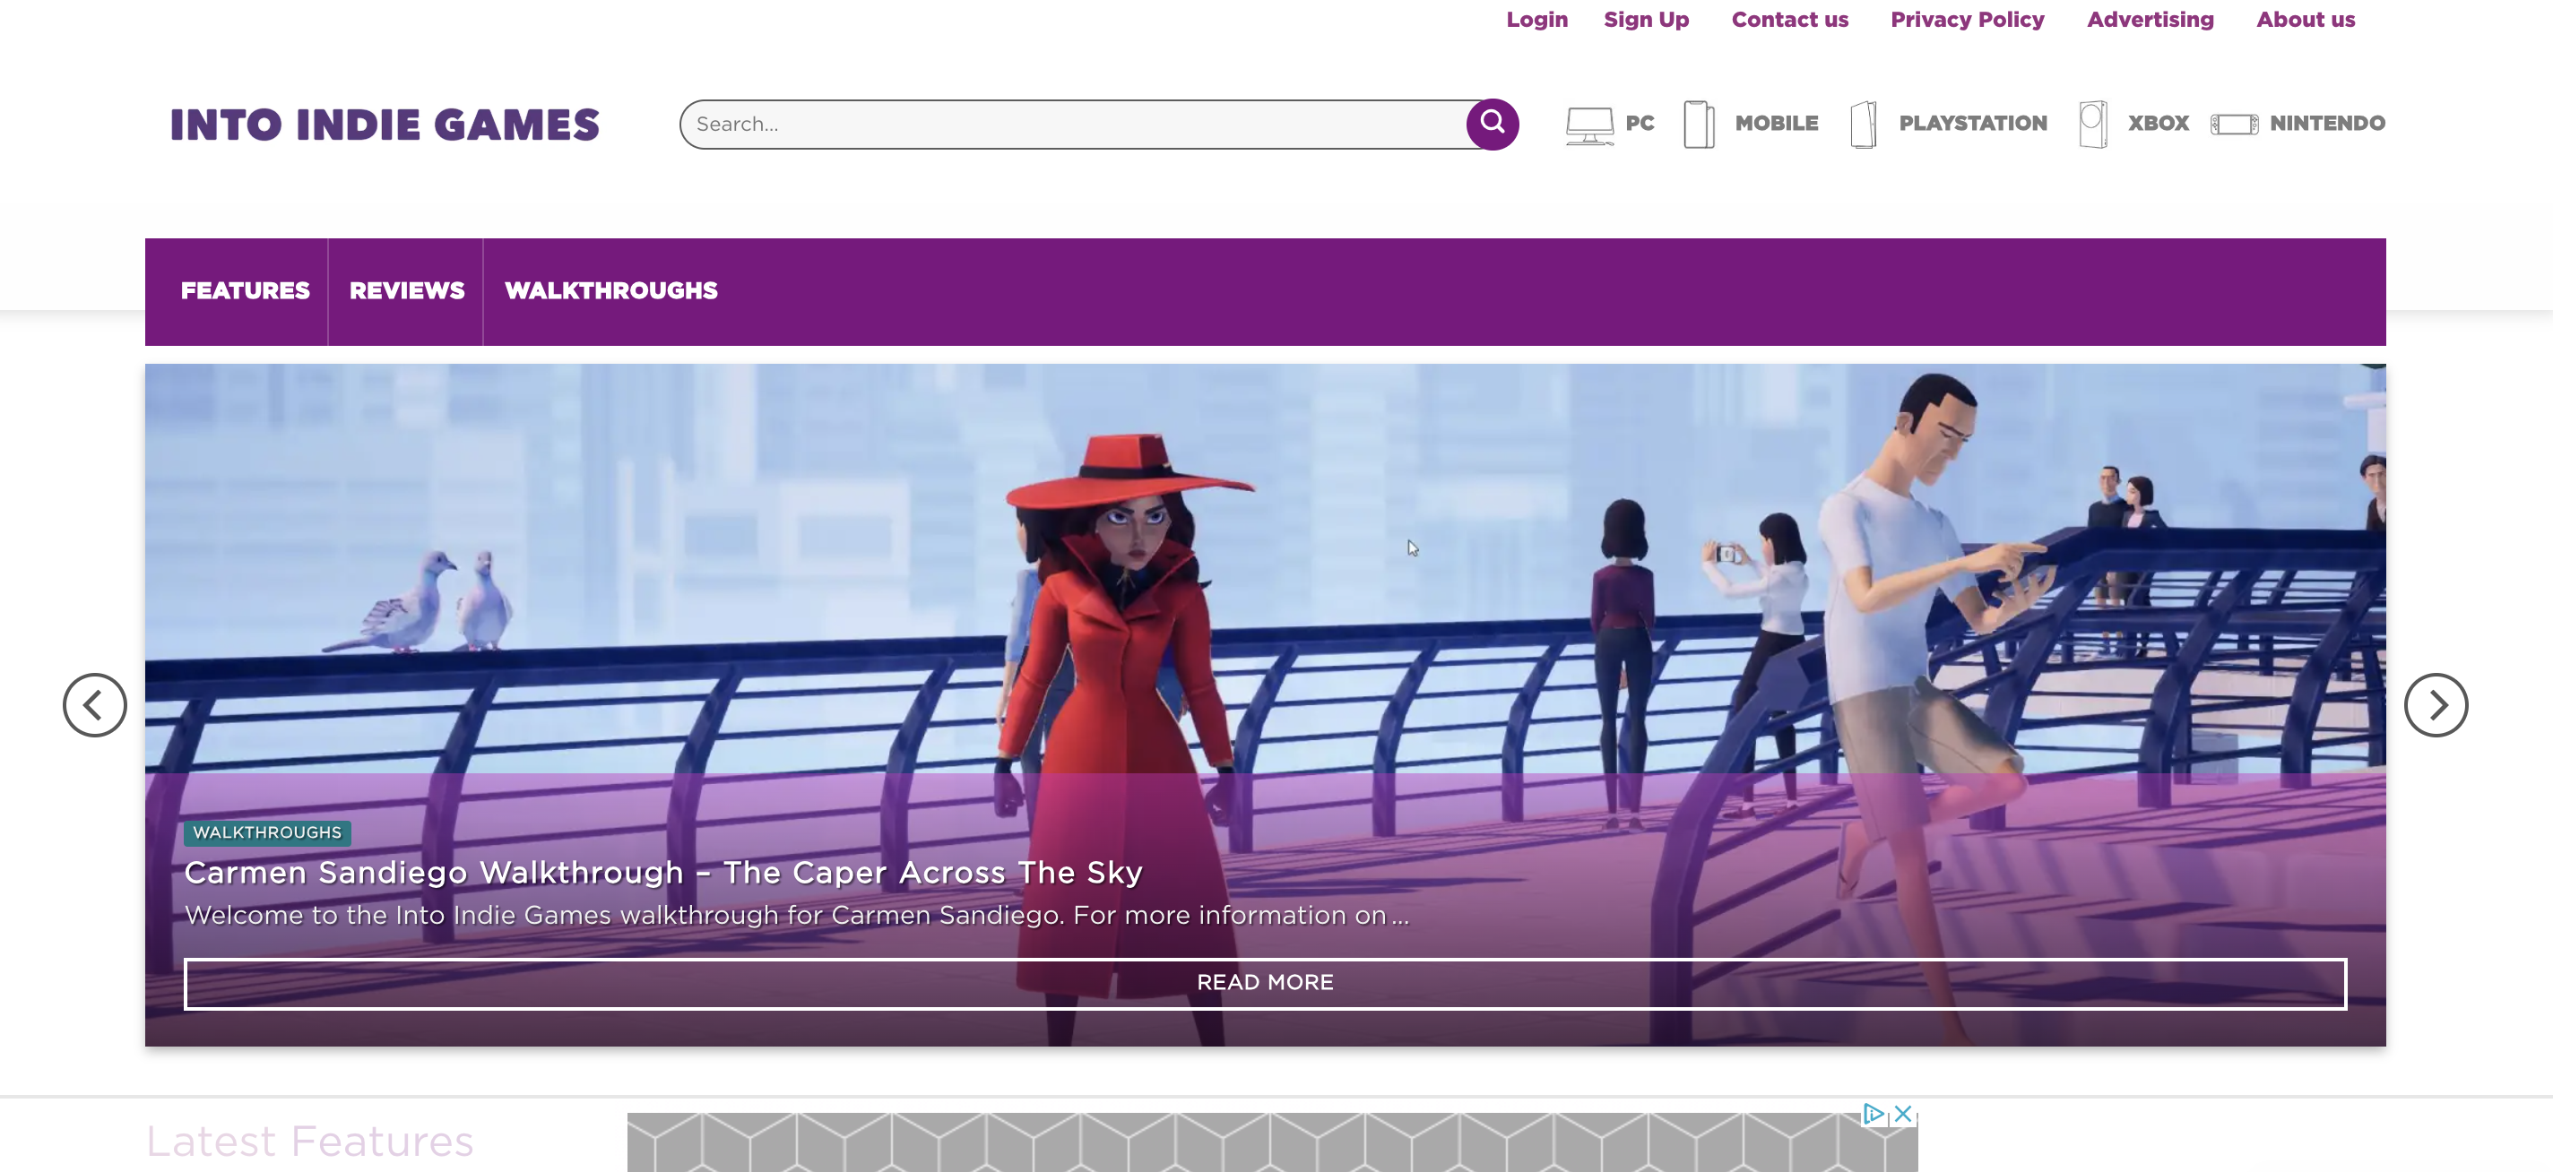
Task: Open the Reviews menu item
Action: coord(406,290)
